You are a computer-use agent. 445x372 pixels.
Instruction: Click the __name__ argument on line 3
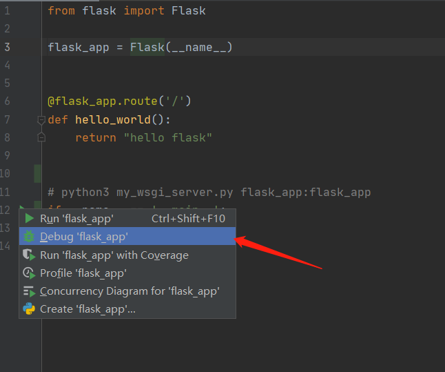(x=198, y=47)
